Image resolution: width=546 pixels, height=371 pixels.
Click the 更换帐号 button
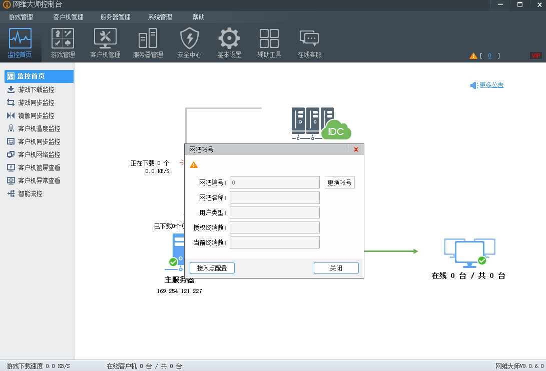tap(339, 182)
